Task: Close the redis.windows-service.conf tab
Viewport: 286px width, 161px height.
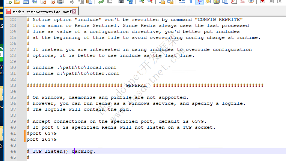Action: coord(74,12)
